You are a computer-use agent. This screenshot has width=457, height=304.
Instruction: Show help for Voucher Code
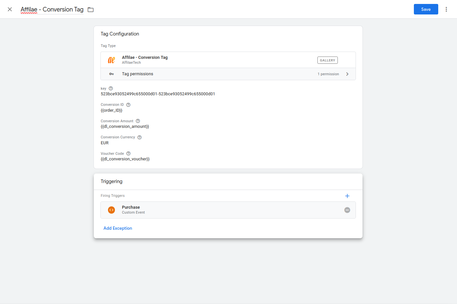coord(128,153)
